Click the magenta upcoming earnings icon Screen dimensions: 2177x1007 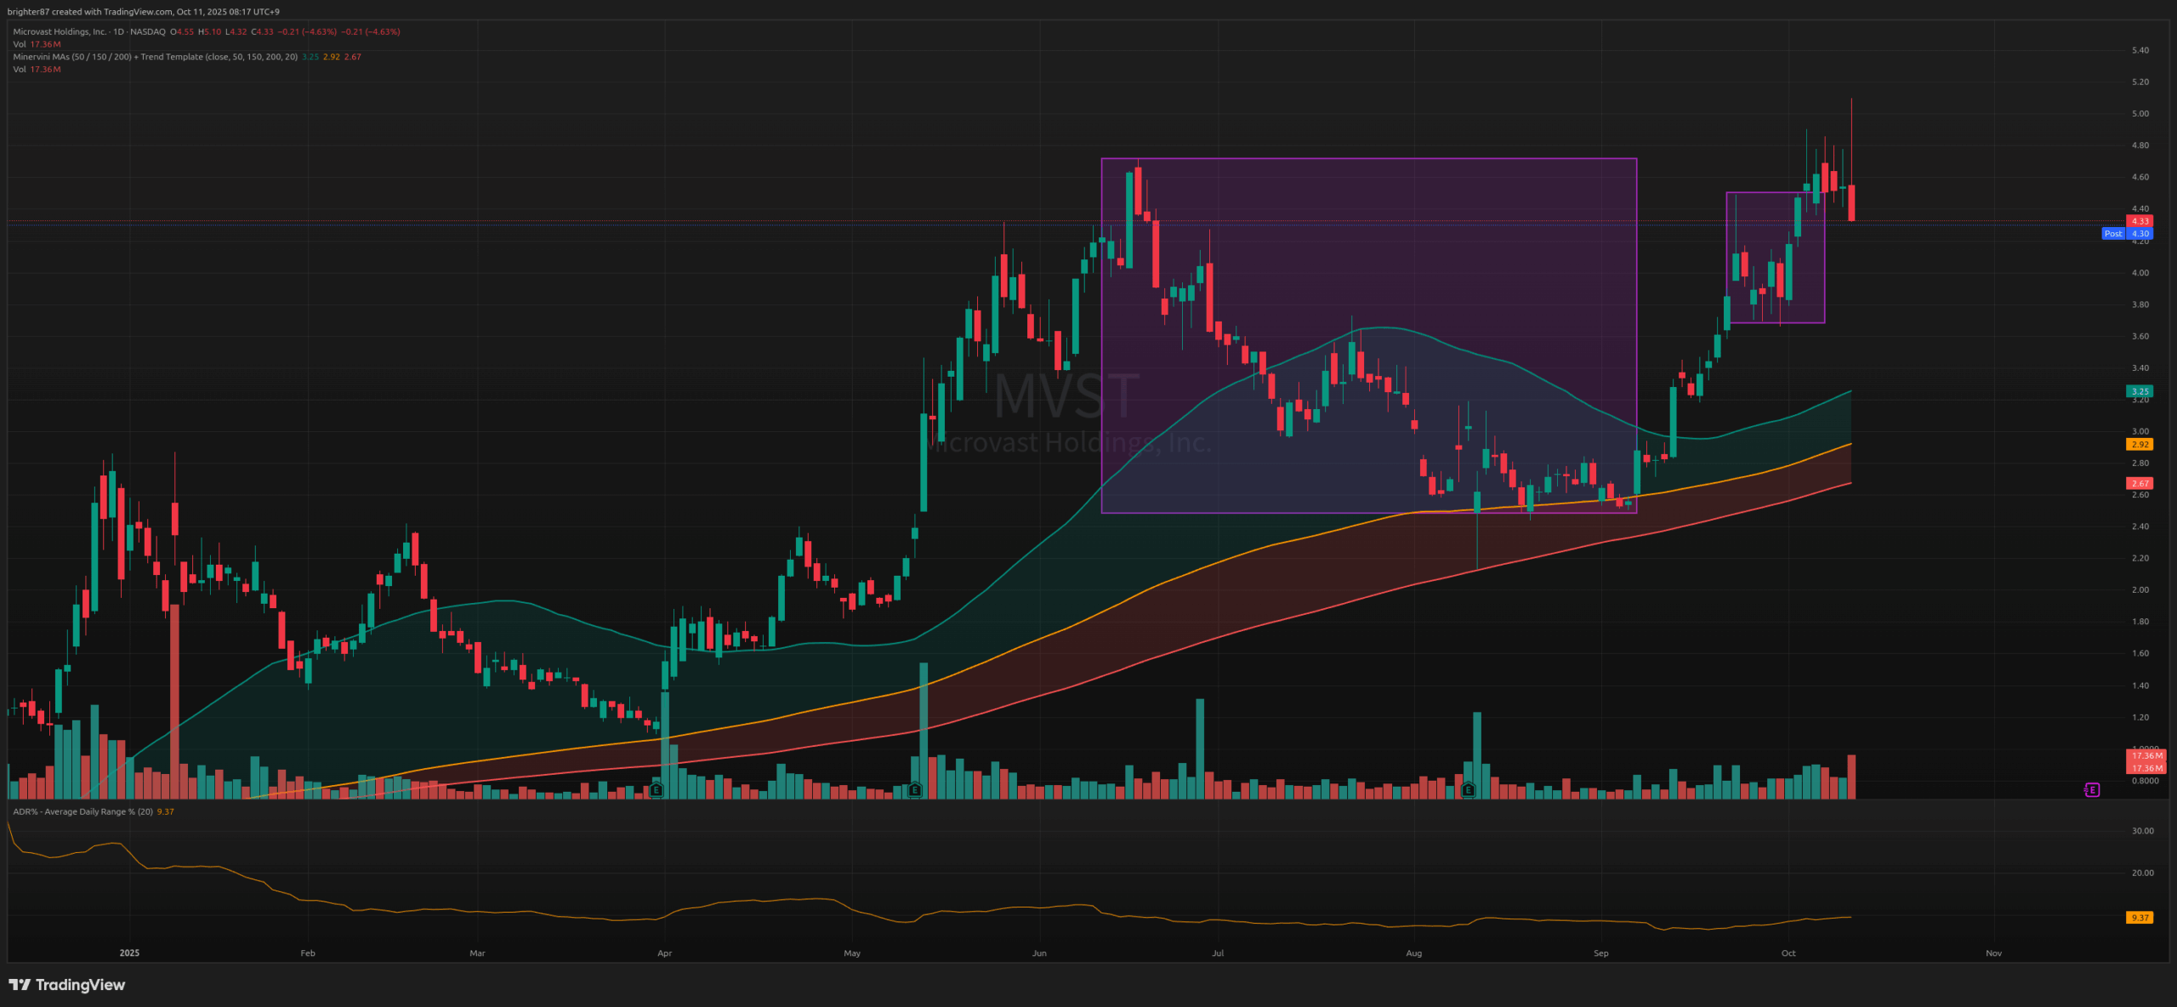(x=2091, y=790)
